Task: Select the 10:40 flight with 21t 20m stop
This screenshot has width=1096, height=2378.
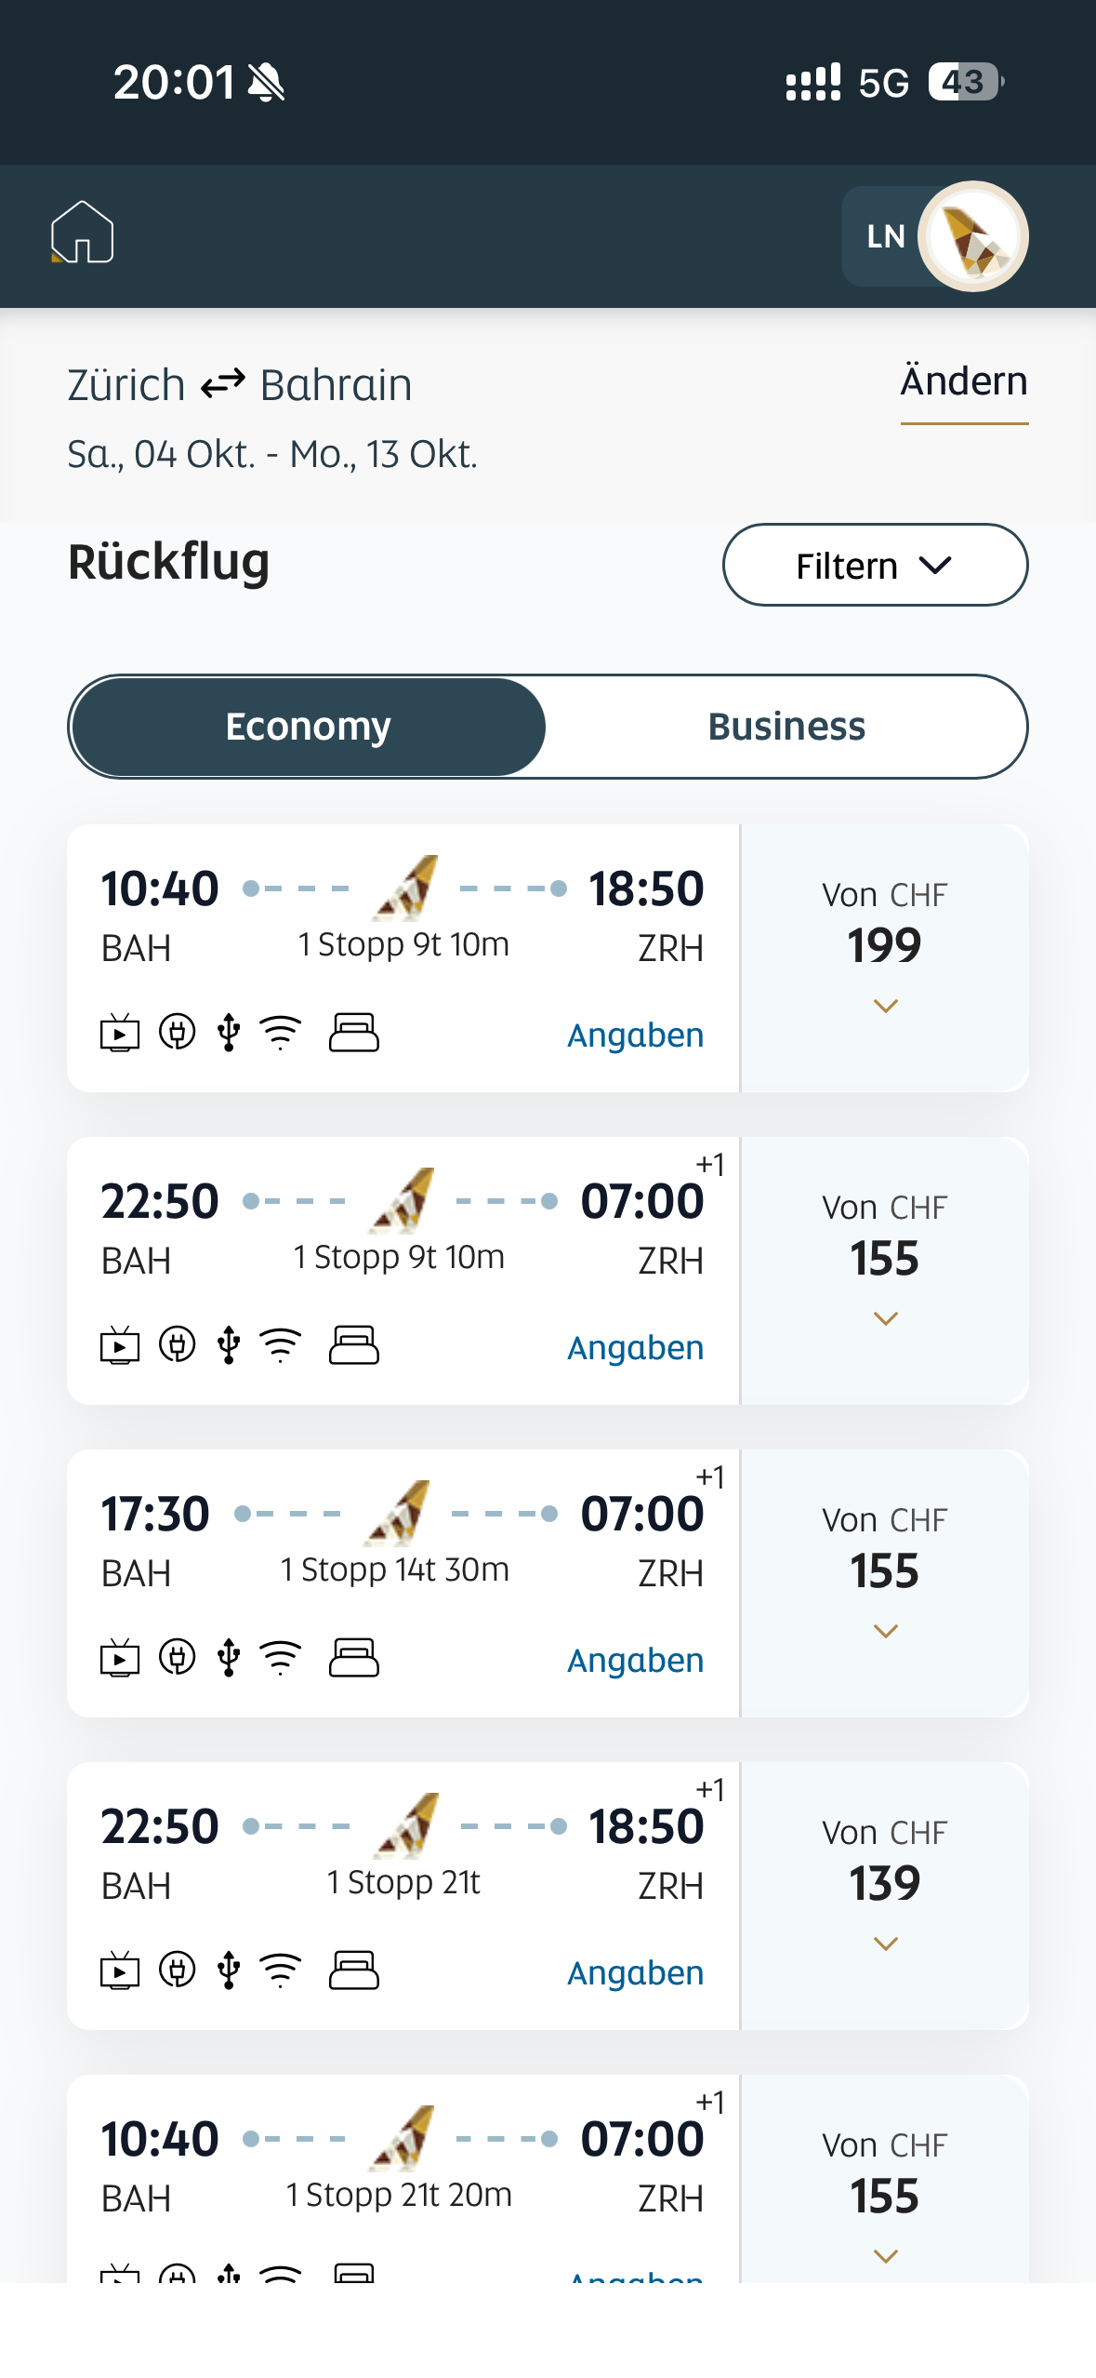Action: (x=402, y=2168)
